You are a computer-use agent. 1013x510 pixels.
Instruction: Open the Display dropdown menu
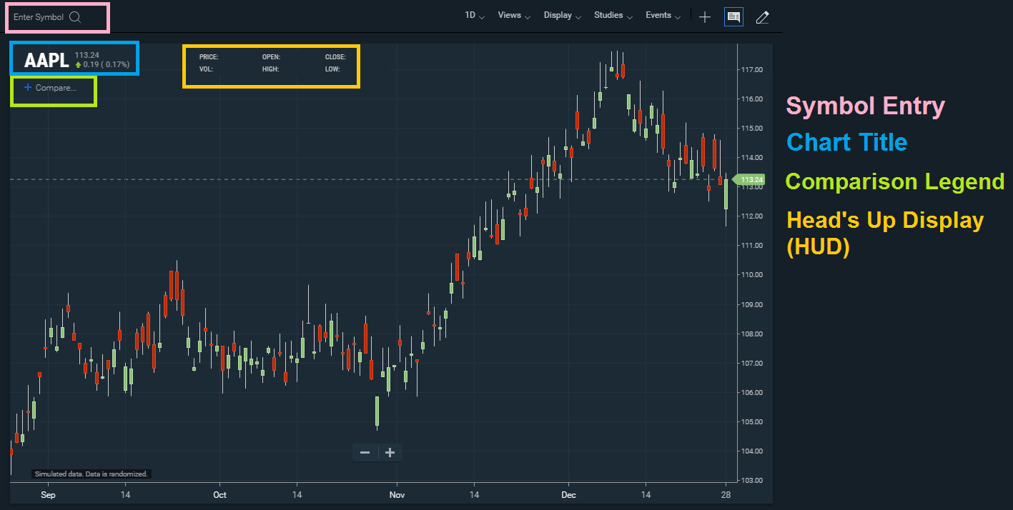(563, 15)
